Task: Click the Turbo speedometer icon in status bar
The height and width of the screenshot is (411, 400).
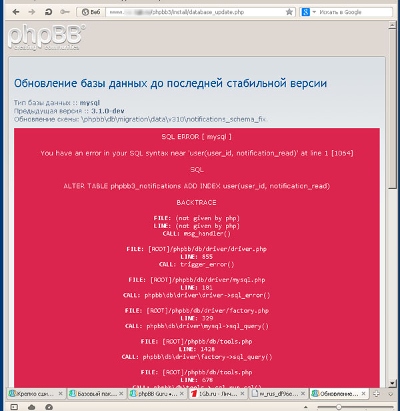Action: [49, 407]
